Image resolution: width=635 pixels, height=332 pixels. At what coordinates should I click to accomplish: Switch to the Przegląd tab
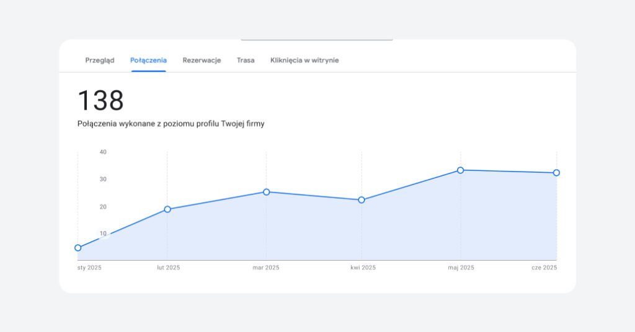(x=99, y=60)
